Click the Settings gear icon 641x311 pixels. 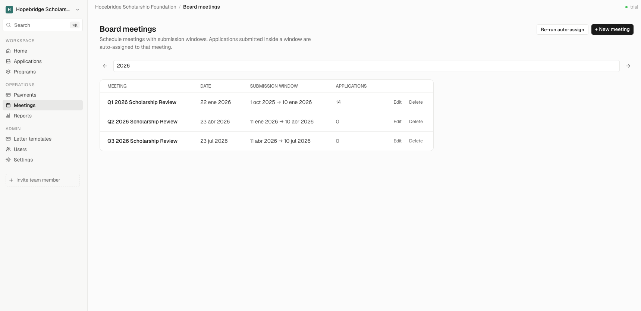[8, 160]
